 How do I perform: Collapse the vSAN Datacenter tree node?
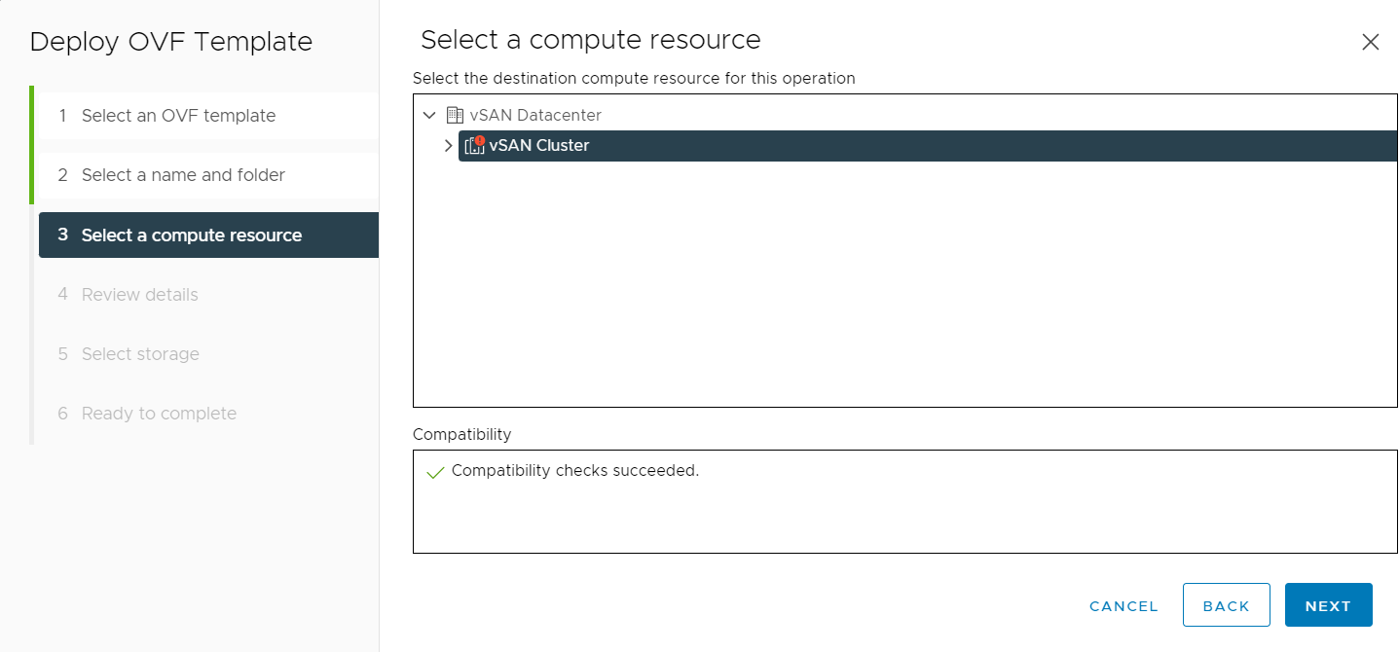tap(429, 115)
